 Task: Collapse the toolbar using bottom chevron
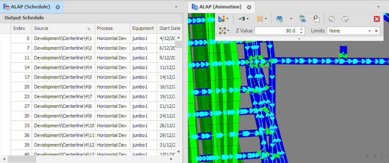coord(299,39)
